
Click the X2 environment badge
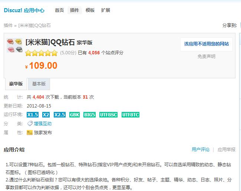coord(46,115)
